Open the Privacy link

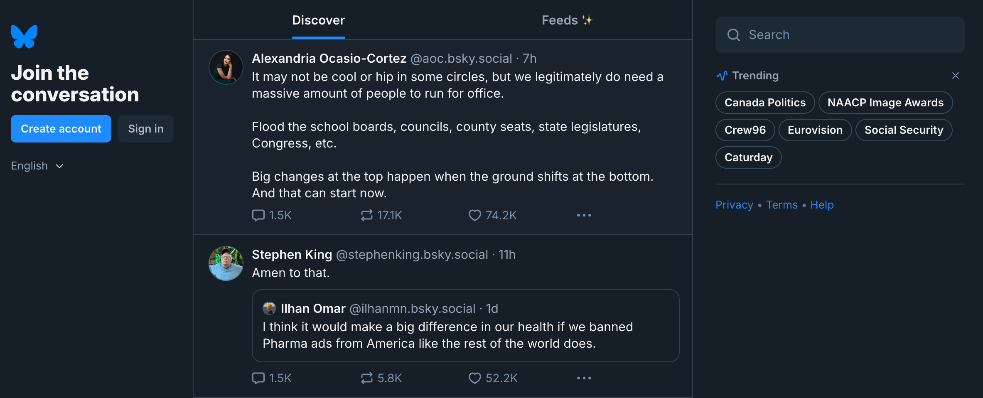pos(734,205)
